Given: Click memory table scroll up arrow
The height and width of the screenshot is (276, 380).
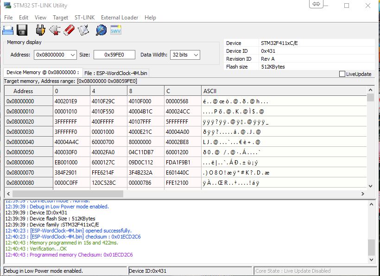Looking at the screenshot, I should tap(370, 90).
